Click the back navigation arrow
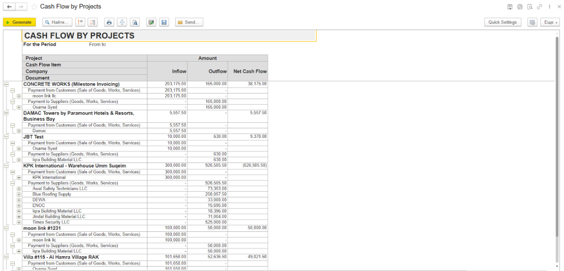The image size is (564, 271). (9, 7)
